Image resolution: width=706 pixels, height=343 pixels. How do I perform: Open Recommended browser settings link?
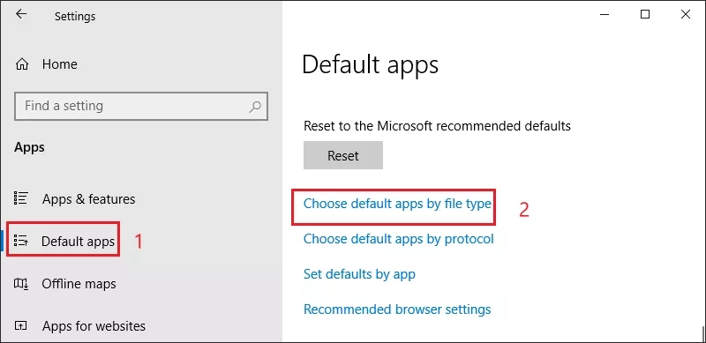coord(397,309)
